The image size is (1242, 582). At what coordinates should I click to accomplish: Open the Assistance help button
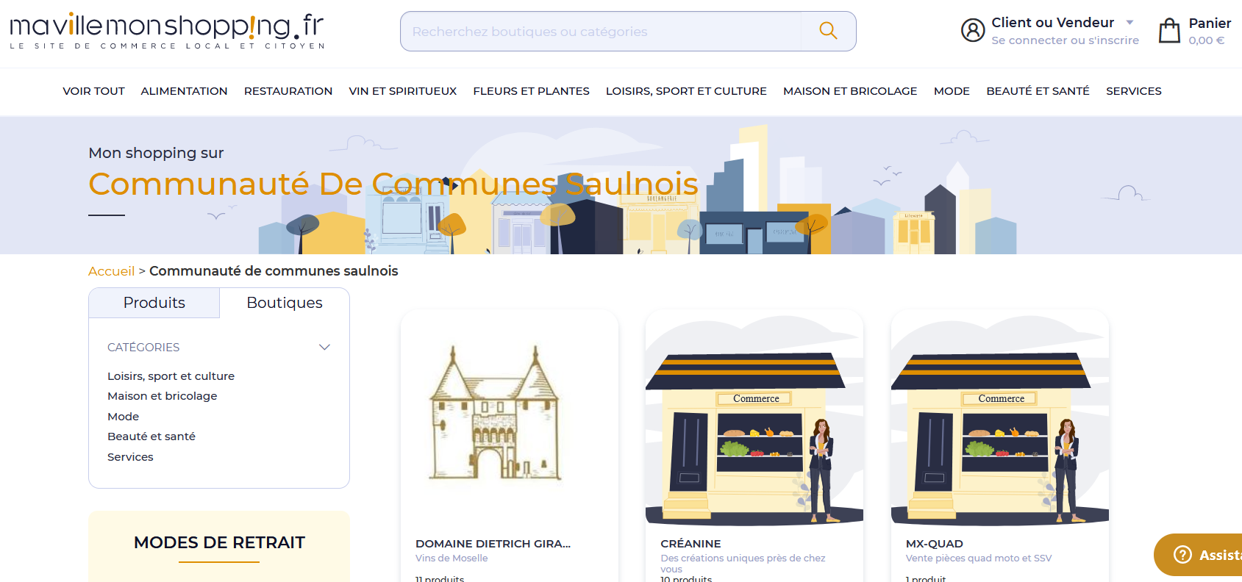click(x=1199, y=555)
